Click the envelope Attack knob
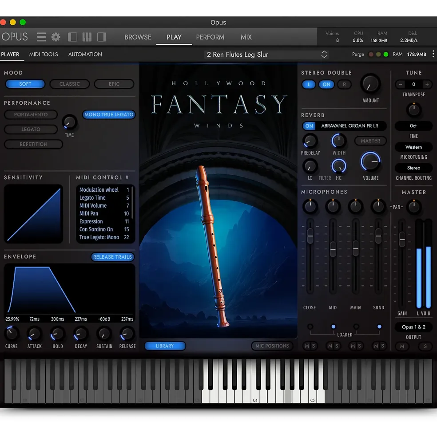The width and height of the screenshot is (437, 437). click(x=34, y=333)
